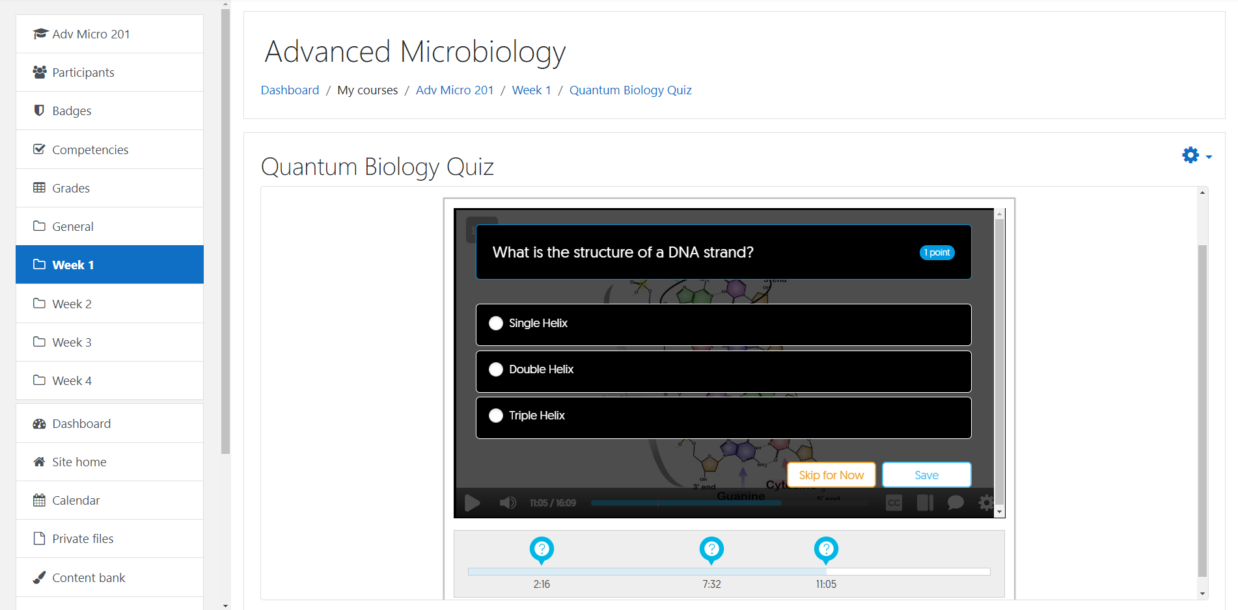Mute the video using the volume icon
The height and width of the screenshot is (610, 1238).
pos(508,503)
